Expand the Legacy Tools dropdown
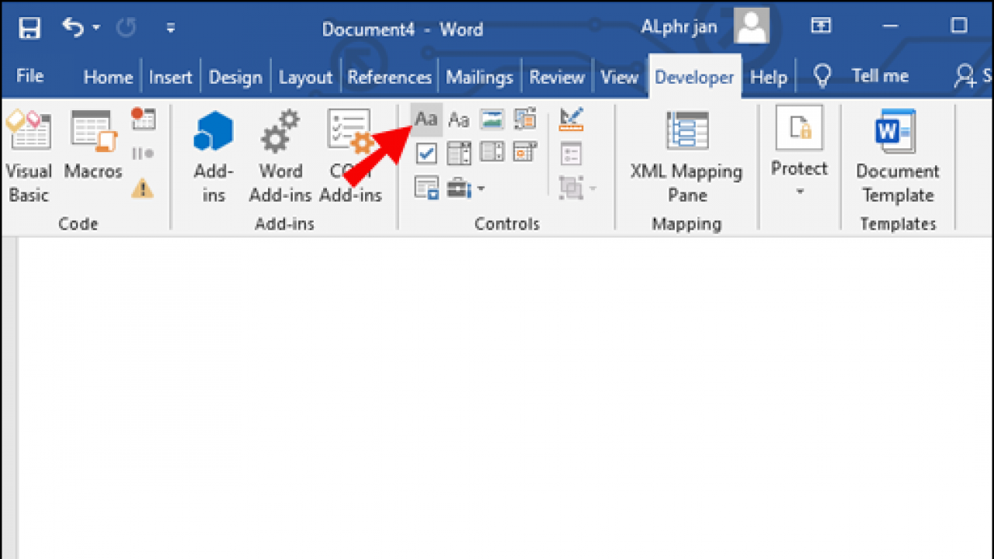 click(480, 188)
